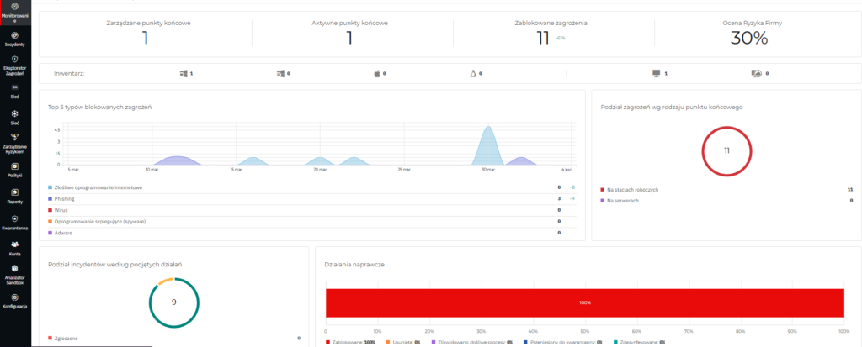Open Eksplorator Zagrożeń from the sidebar
862x347 pixels.
coord(14,65)
